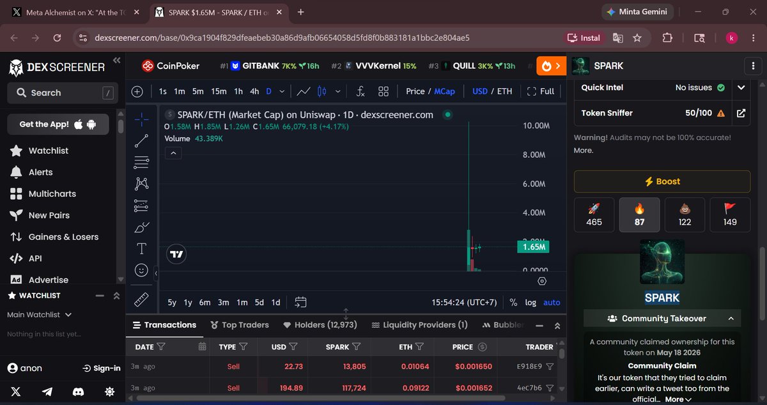Open the Discord link in sidebar
The image size is (767, 405).
coord(78,391)
